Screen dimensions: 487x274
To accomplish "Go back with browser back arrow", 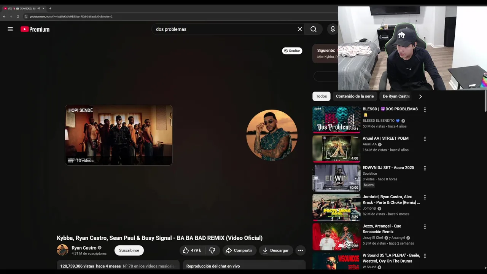I will point(4,16).
